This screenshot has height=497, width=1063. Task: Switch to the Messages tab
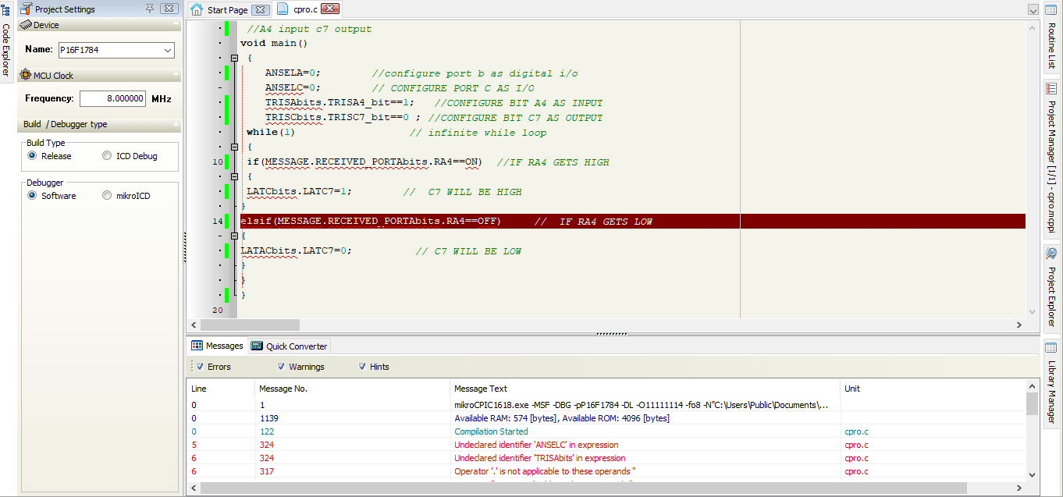pyautogui.click(x=218, y=346)
